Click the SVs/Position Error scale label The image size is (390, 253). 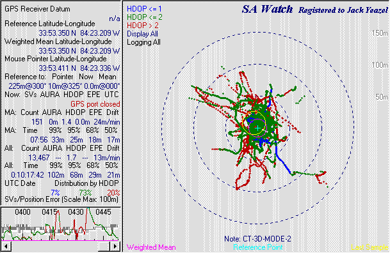pos(61,199)
